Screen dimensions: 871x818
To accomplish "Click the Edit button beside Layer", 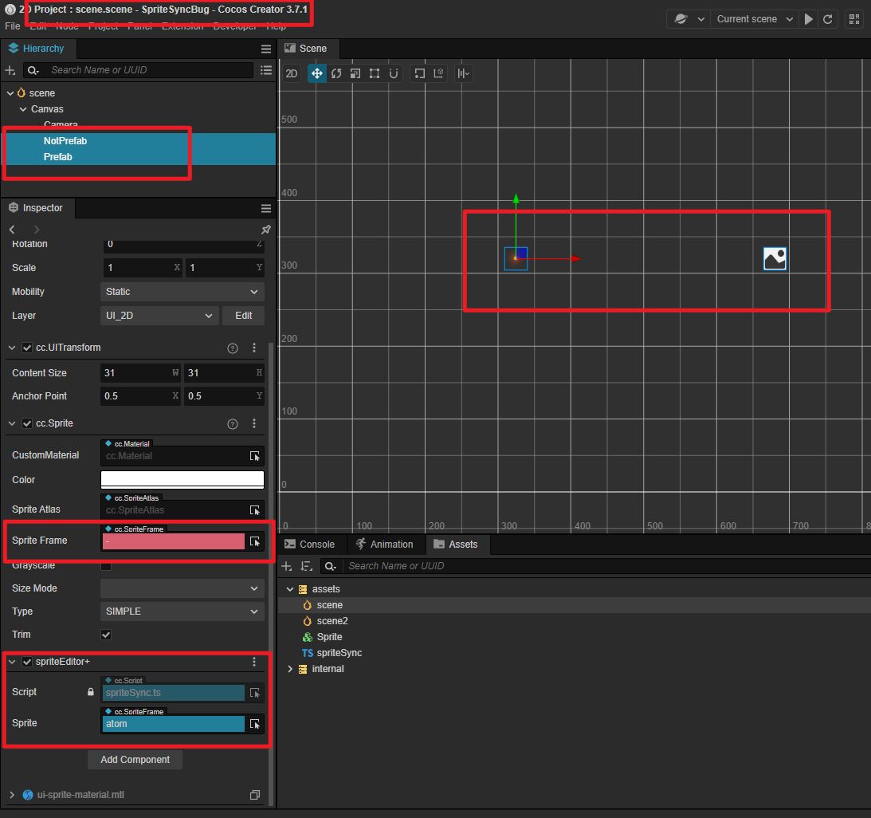I will (x=243, y=316).
